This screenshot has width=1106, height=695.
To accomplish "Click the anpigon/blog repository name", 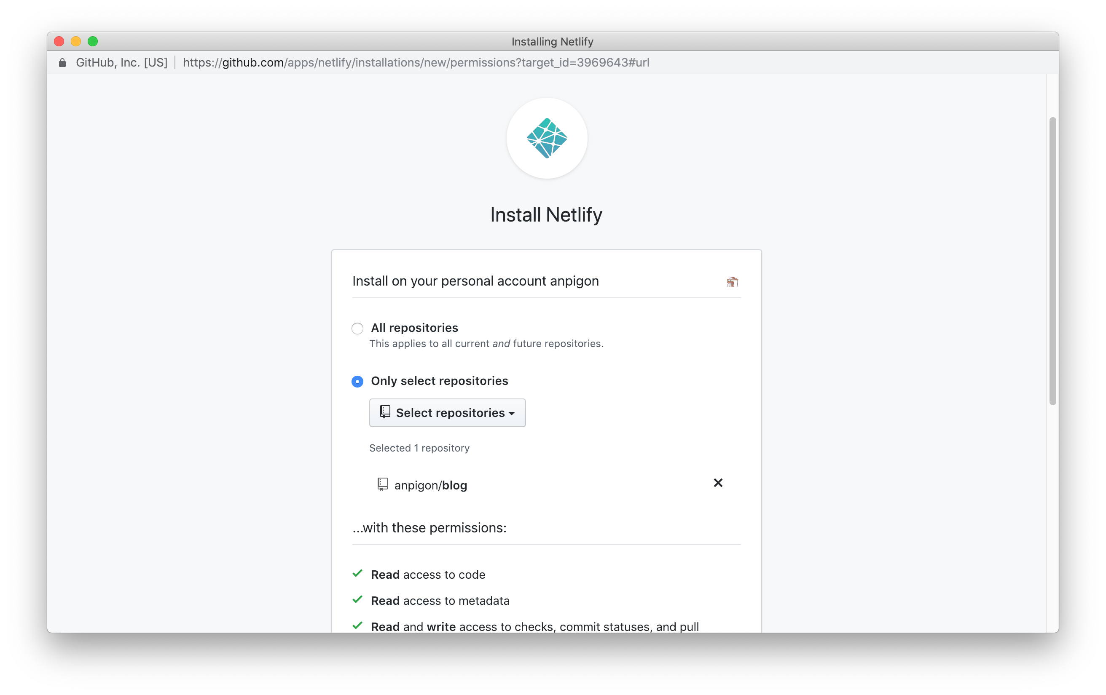I will (430, 485).
